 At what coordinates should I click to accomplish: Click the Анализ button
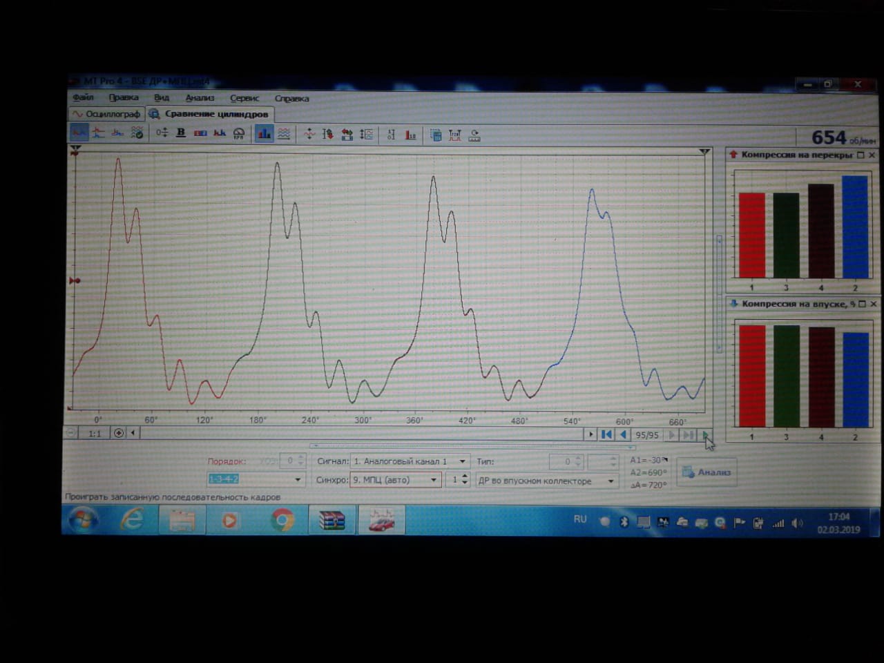pos(707,472)
